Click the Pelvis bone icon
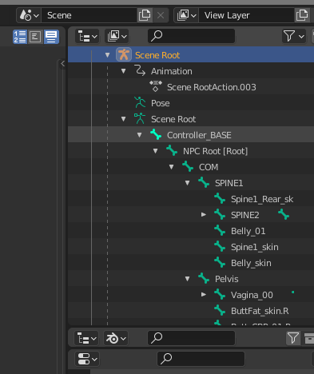314x374 pixels. pos(204,278)
